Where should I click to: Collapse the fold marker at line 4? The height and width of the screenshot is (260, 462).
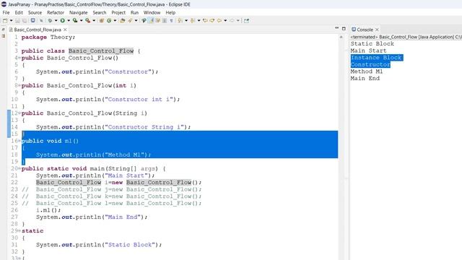pyautogui.click(x=19, y=58)
